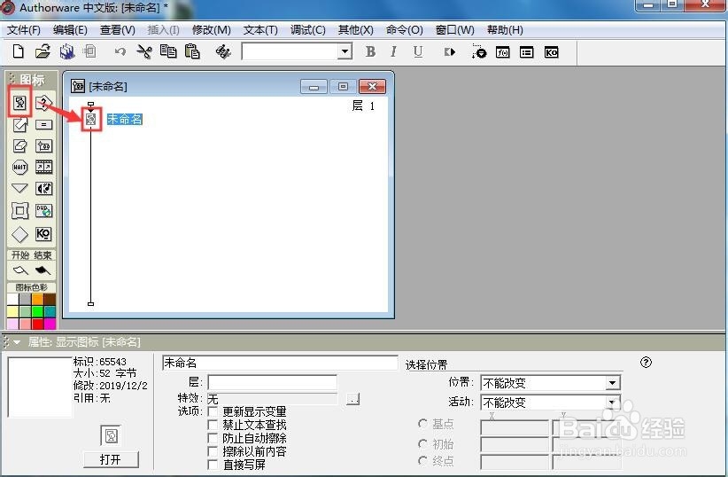The image size is (728, 477).
Task: Click the icon name field 未命名
Action: [280, 363]
